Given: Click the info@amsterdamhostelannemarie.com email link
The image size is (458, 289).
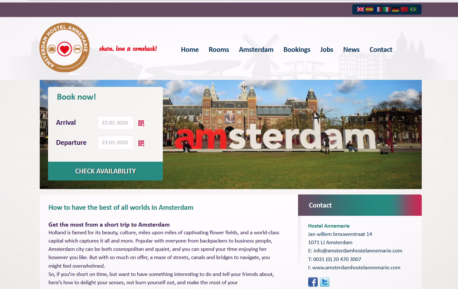Looking at the screenshot, I should point(358,251).
